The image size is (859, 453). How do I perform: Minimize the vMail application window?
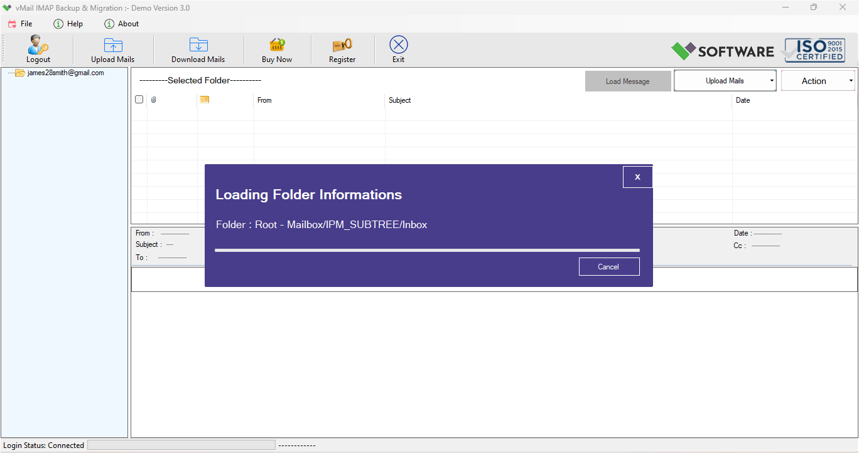[786, 8]
